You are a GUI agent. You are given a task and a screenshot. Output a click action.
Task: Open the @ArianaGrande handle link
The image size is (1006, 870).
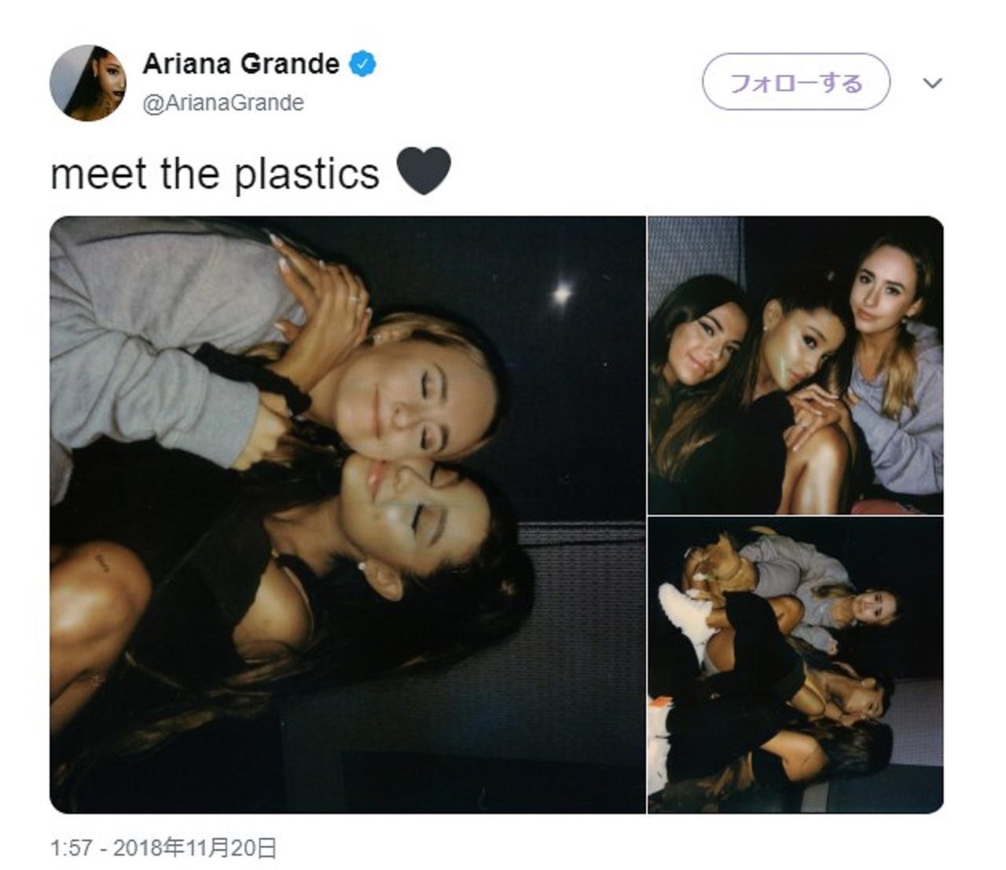pos(223,103)
